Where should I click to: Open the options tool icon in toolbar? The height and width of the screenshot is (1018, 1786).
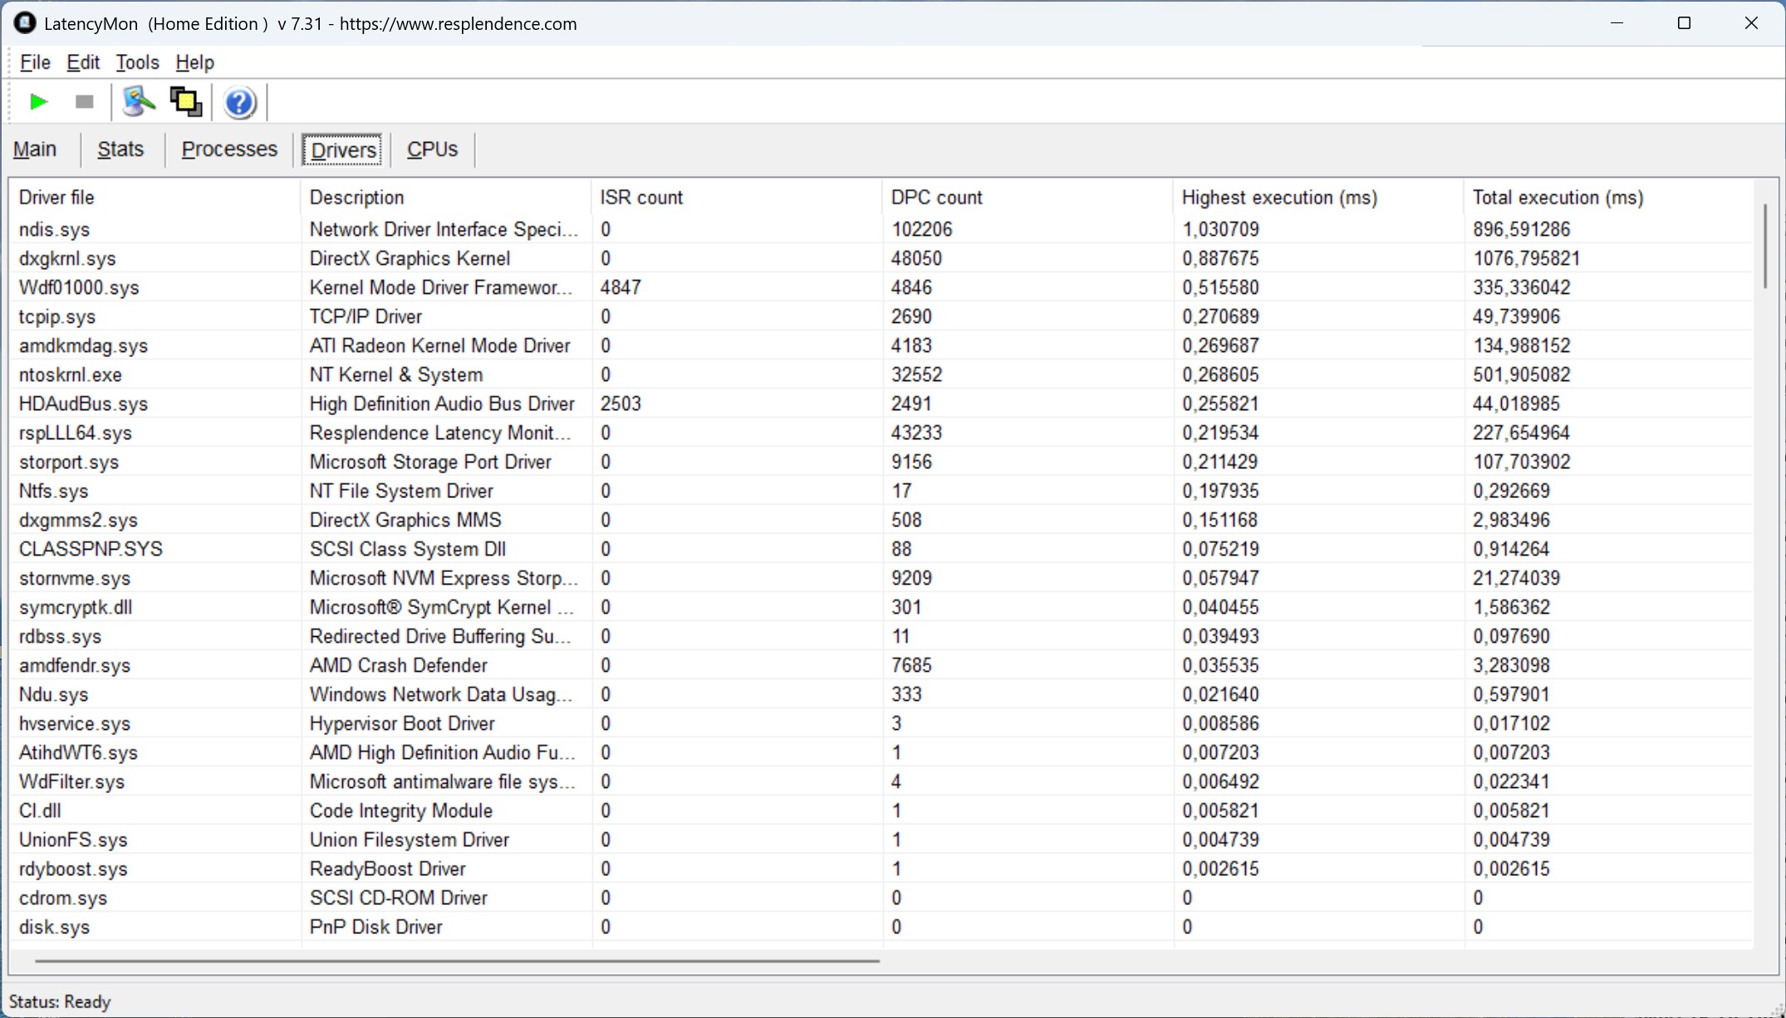[x=138, y=102]
